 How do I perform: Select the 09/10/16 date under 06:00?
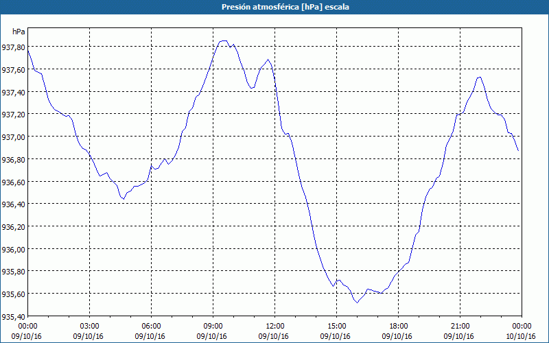(x=150, y=336)
